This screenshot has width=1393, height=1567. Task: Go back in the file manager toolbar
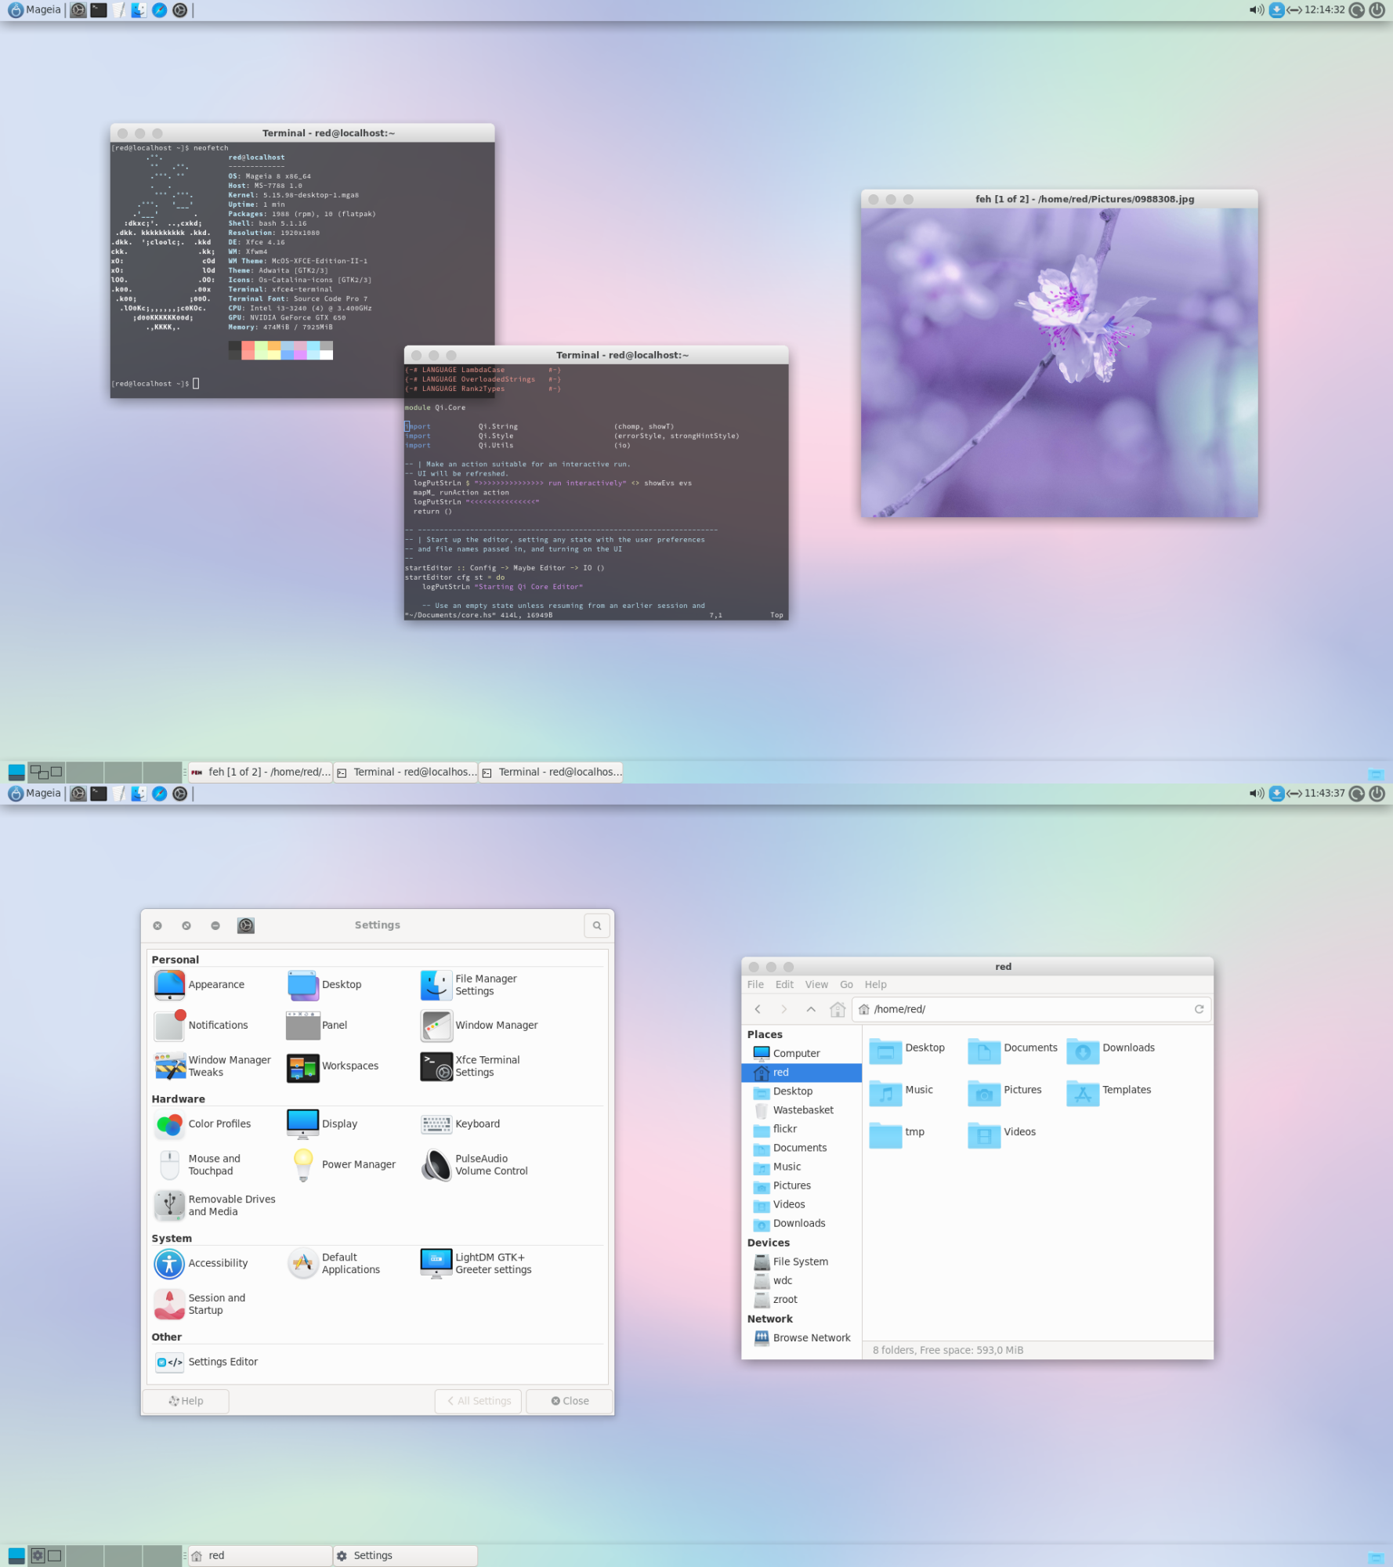coord(758,1010)
